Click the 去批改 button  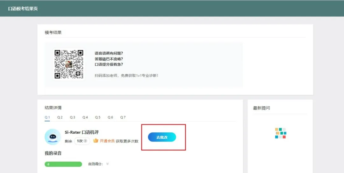[x=162, y=137]
